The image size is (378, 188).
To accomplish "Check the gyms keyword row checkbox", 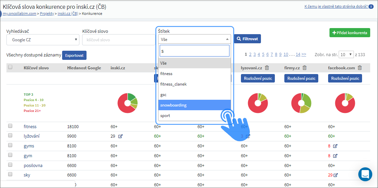I will 10,145.
